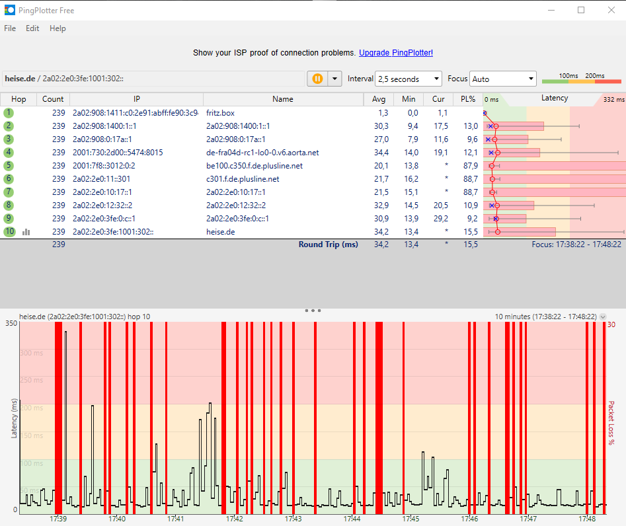The height and width of the screenshot is (526, 626).
Task: Expand the Interval 2,5 seconds dropdown
Action: 408,79
